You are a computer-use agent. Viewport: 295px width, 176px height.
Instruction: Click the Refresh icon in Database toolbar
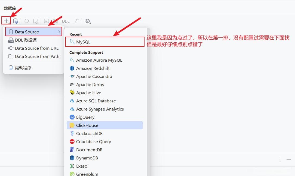(26, 21)
